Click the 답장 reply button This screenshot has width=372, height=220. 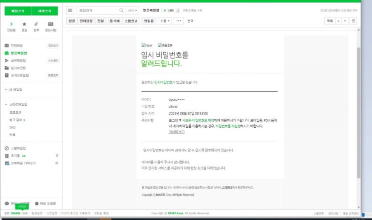(72, 21)
